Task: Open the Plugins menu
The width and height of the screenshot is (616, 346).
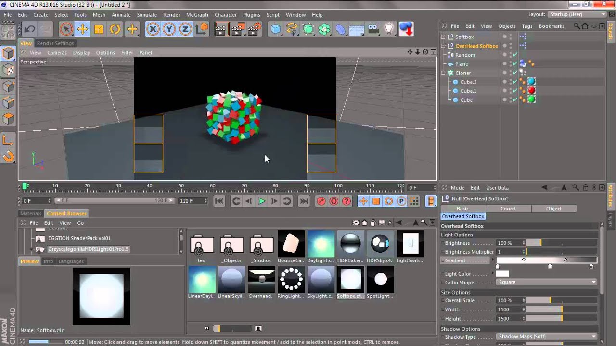Action: [251, 15]
